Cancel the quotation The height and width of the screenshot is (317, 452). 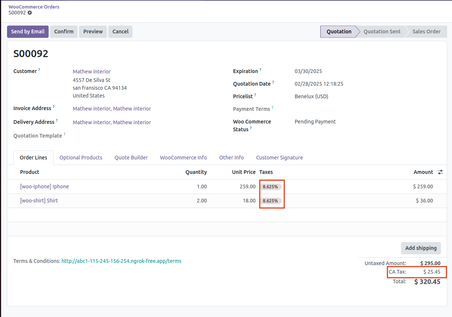click(x=120, y=32)
